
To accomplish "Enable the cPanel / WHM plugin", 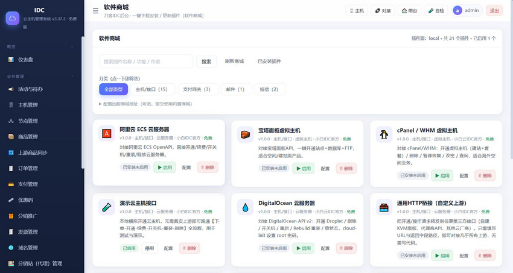I will [x=442, y=175].
